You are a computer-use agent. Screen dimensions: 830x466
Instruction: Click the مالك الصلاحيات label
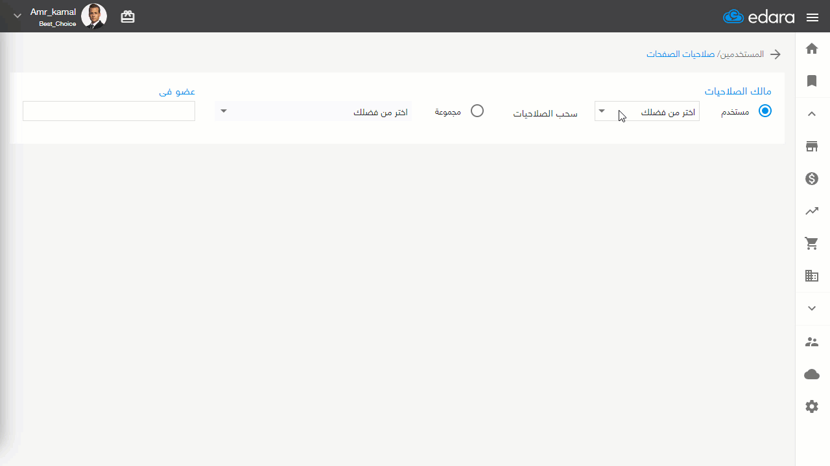click(x=738, y=91)
